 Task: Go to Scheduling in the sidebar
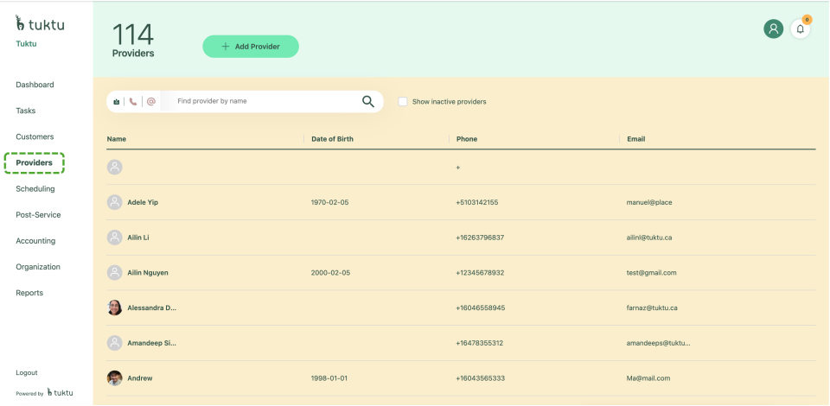35,188
